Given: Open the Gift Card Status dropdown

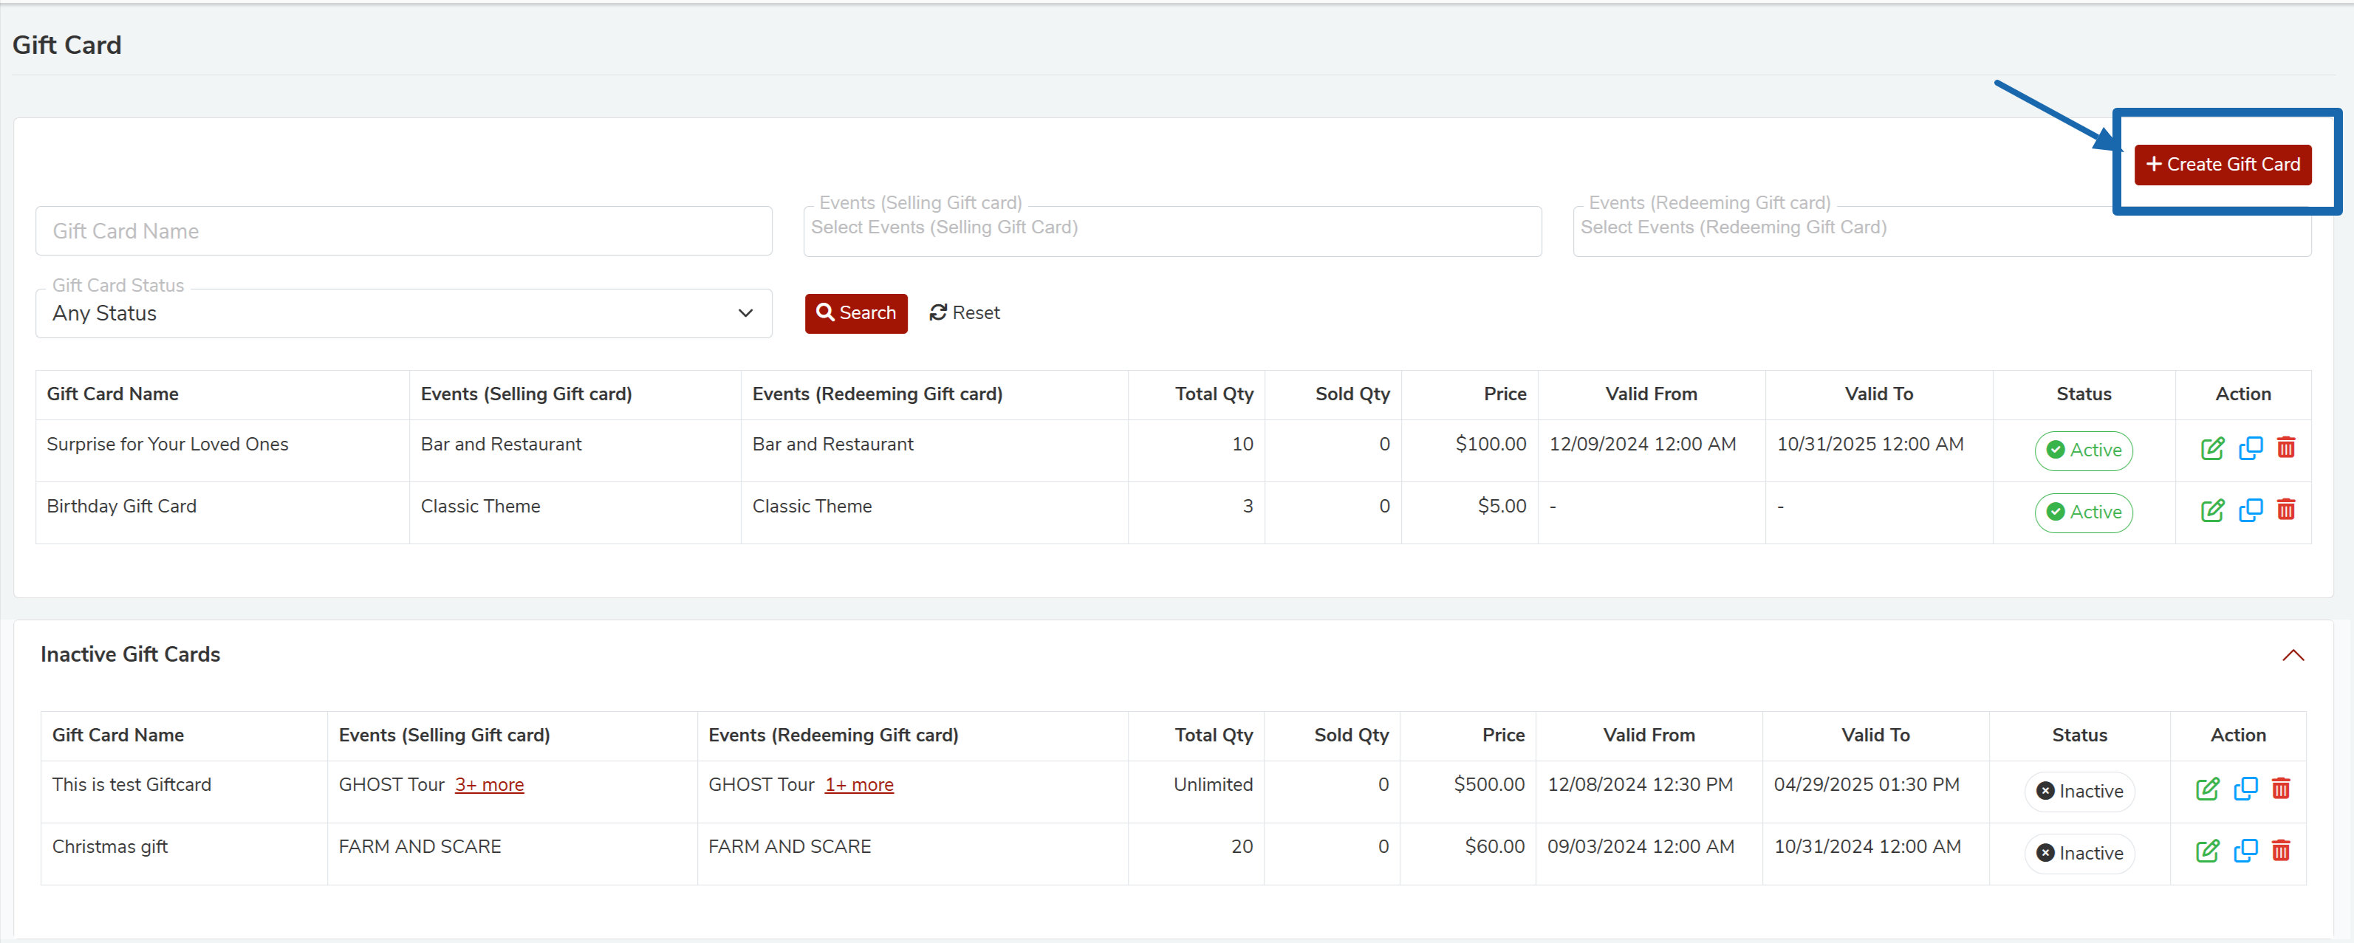Looking at the screenshot, I should 403,313.
